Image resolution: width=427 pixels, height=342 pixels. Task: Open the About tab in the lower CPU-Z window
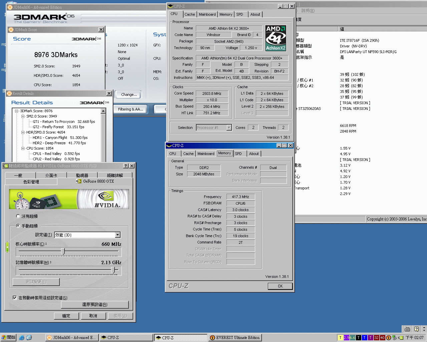coord(254,154)
